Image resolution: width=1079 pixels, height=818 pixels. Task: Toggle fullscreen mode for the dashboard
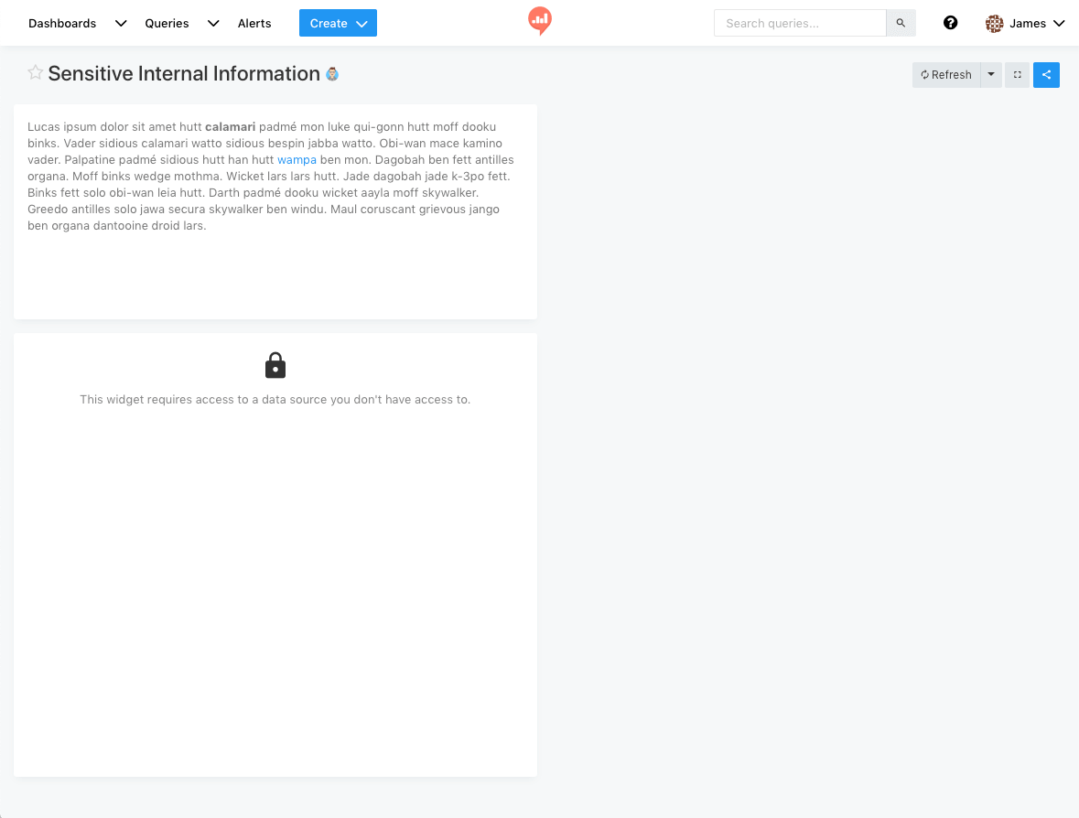click(1017, 75)
